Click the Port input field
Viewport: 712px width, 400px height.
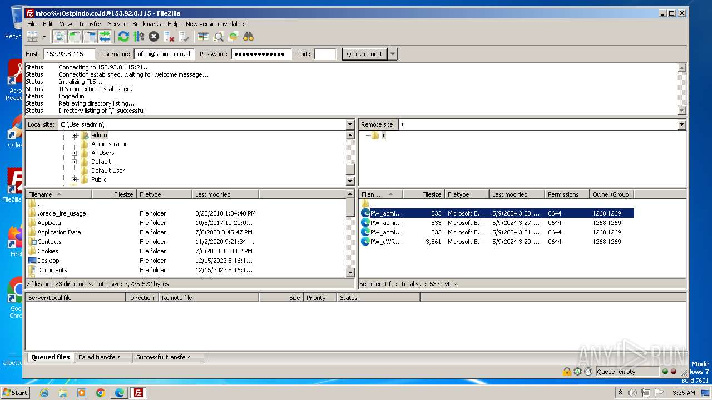click(x=325, y=54)
